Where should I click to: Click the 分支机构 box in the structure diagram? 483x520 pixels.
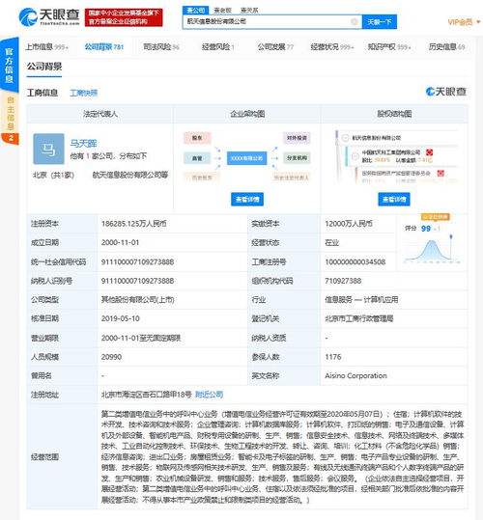coord(297,158)
